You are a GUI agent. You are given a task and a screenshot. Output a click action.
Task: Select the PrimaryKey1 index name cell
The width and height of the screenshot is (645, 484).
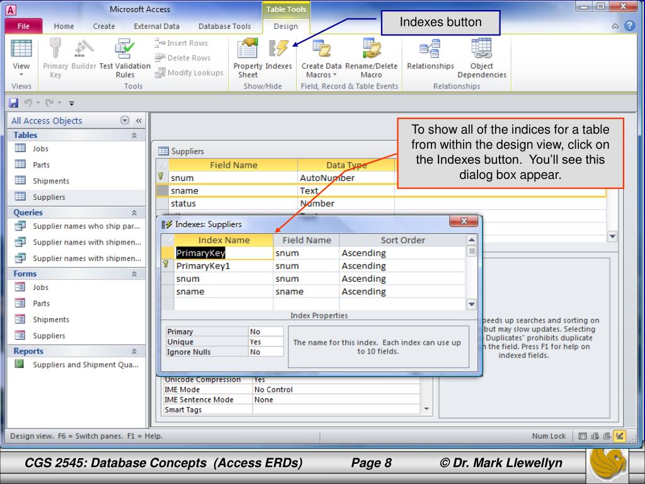pos(224,266)
